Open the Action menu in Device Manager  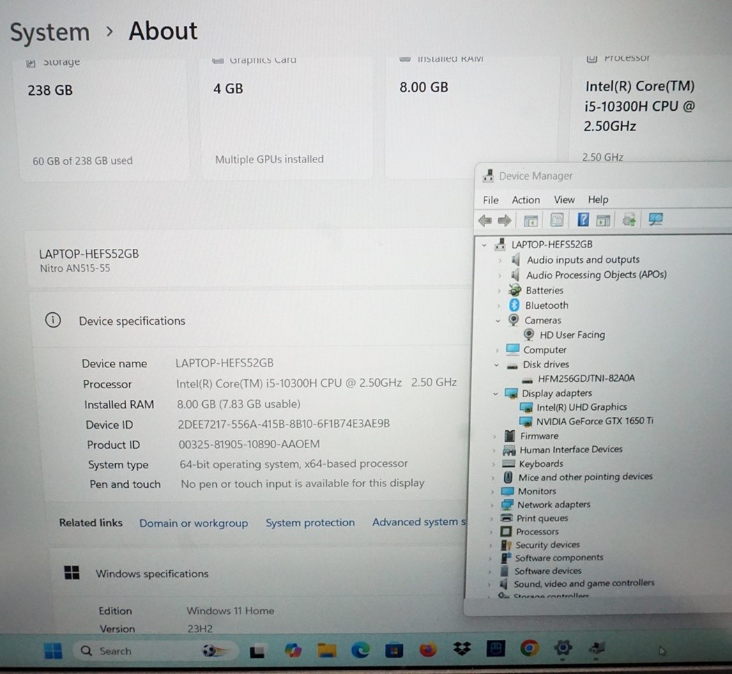526,200
